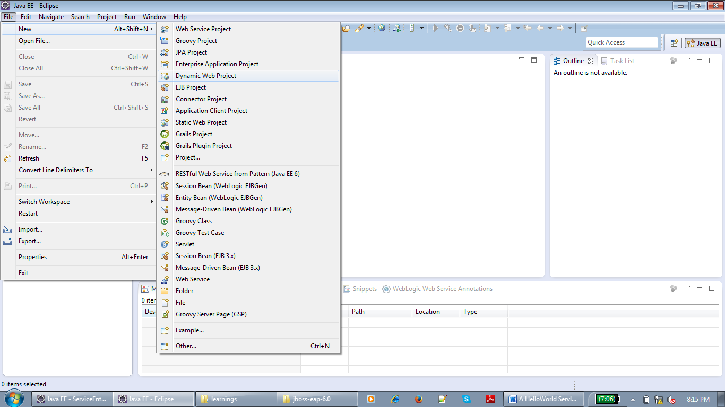The image size is (725, 407).
Task: Open the Windows Start button
Action: pyautogui.click(x=15, y=399)
